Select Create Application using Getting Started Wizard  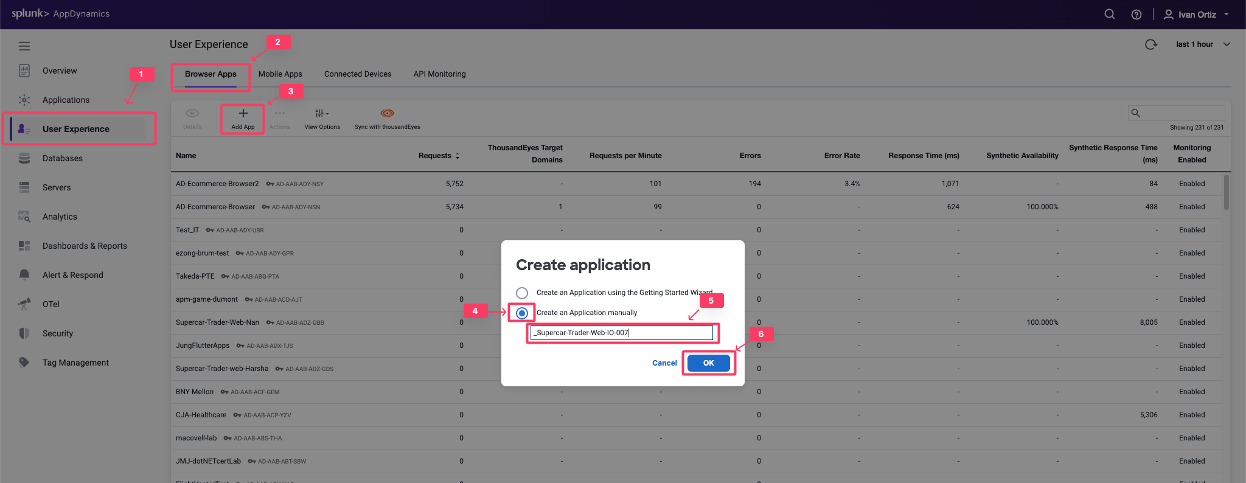coord(522,293)
